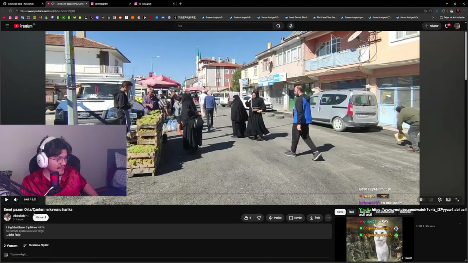468x263 pixels.
Task: Click the search magnifier button
Action: point(278,26)
